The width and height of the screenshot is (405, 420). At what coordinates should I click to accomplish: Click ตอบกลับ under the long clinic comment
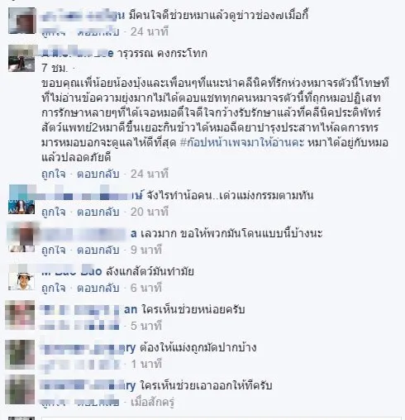tap(98, 174)
